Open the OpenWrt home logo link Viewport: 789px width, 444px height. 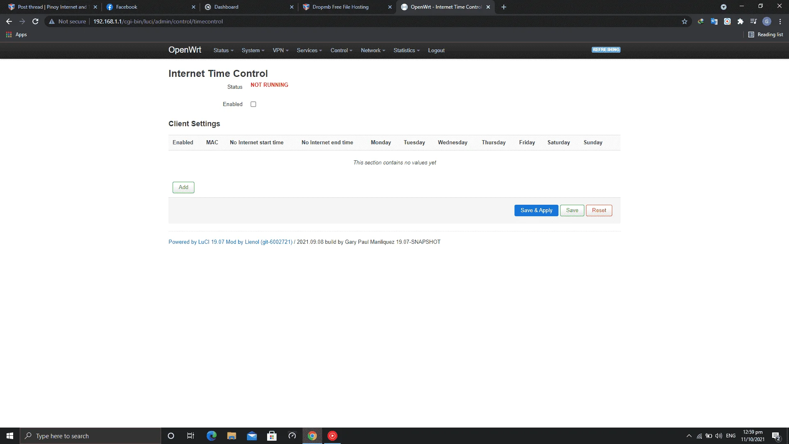[185, 50]
